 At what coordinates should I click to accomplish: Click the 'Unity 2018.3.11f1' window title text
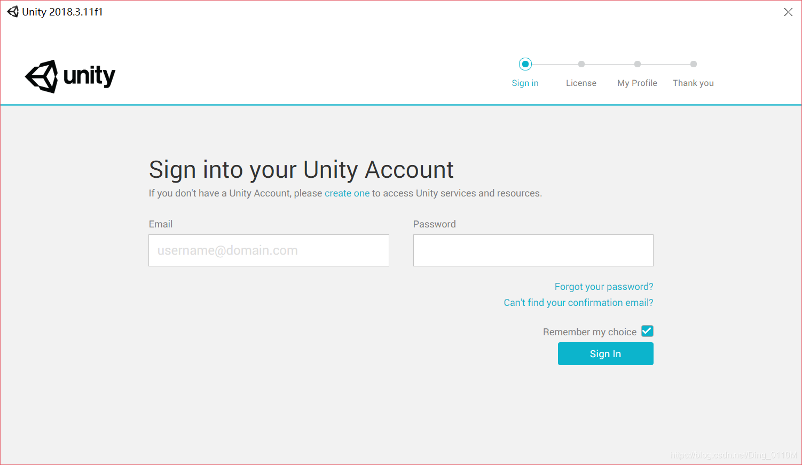coord(62,12)
